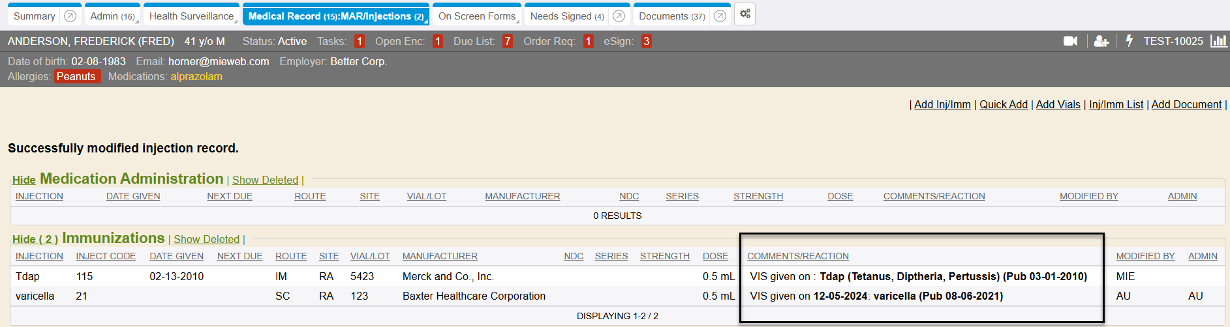Show deleted Immunizations records
Viewport: 1230px width, 327px height.
[x=206, y=240]
